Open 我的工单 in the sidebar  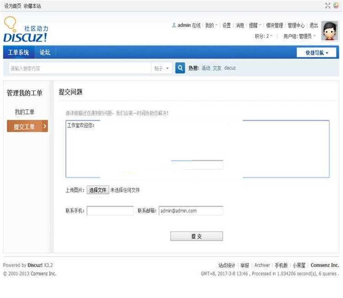tap(25, 112)
